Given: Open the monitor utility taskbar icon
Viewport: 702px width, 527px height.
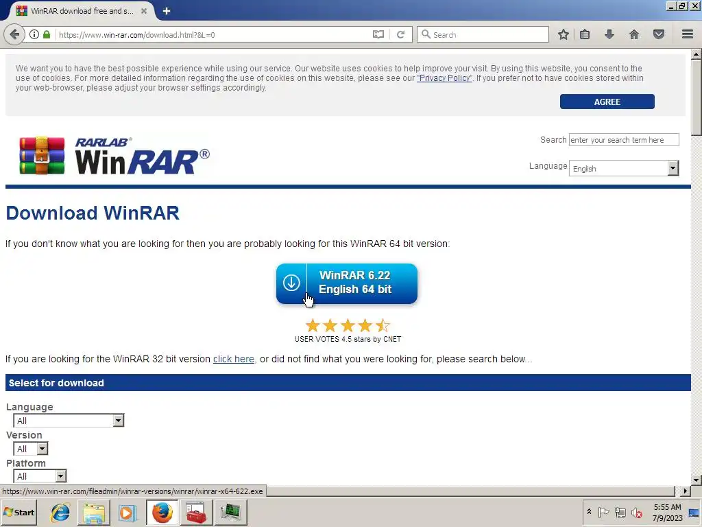Looking at the screenshot, I should 230,512.
